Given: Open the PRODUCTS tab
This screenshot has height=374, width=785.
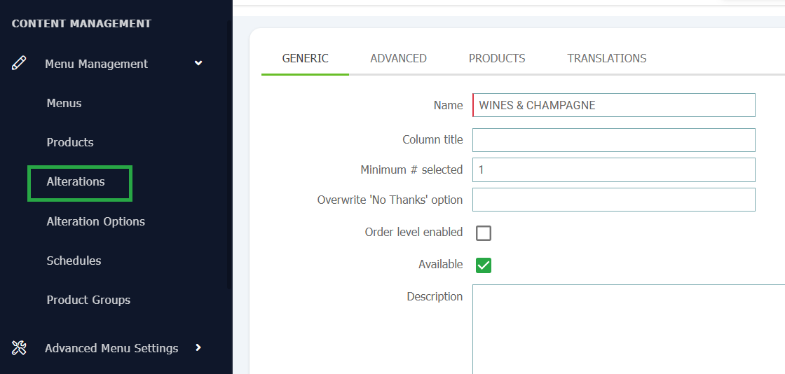Looking at the screenshot, I should 497,59.
